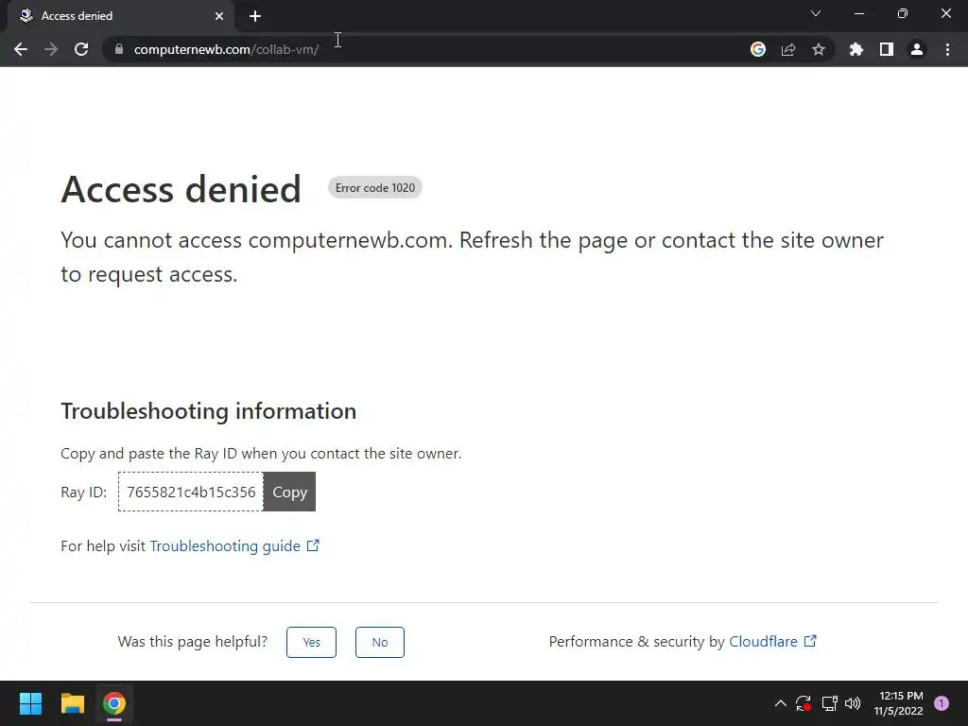Open the Chrome profile menu
This screenshot has height=726, width=968.
917,49
